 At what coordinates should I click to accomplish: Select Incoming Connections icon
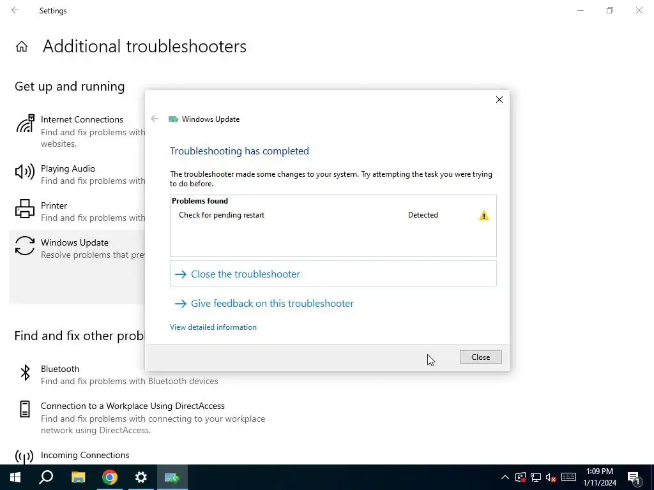click(x=24, y=457)
